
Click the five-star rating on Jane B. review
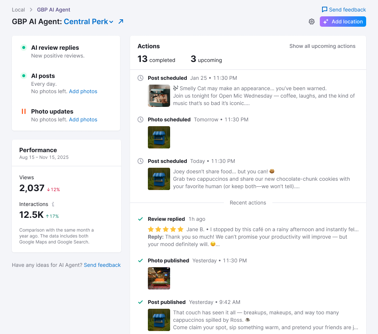[166, 229]
